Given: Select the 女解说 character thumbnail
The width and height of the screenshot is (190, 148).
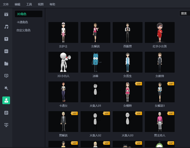Looking at the screenshot, I should coord(95,33).
